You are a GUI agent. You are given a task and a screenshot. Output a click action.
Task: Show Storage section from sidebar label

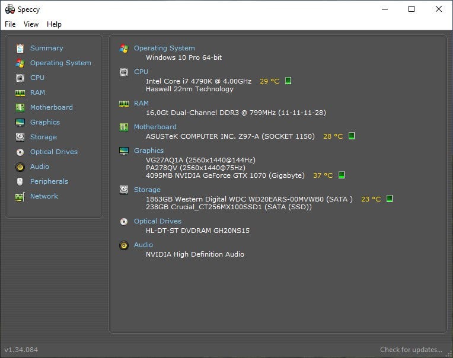(43, 137)
